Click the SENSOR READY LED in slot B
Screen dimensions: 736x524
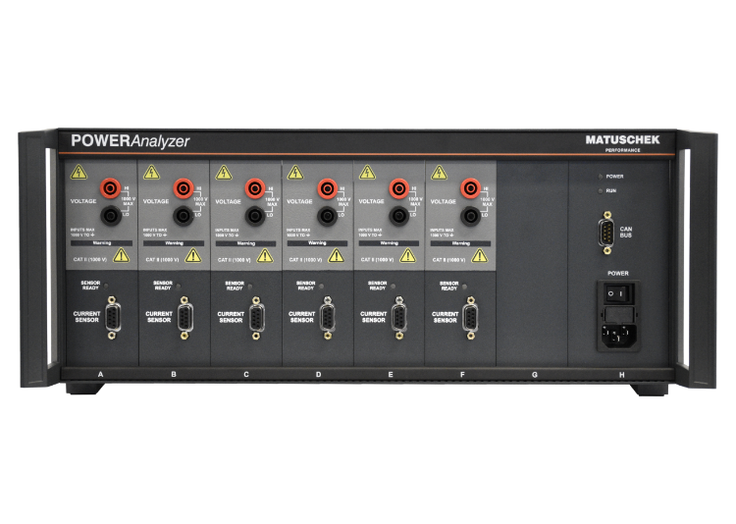pyautogui.click(x=179, y=286)
